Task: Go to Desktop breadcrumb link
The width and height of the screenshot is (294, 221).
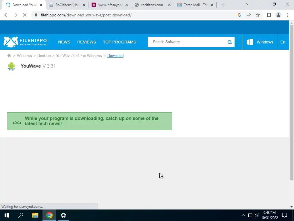Action: 44,56
